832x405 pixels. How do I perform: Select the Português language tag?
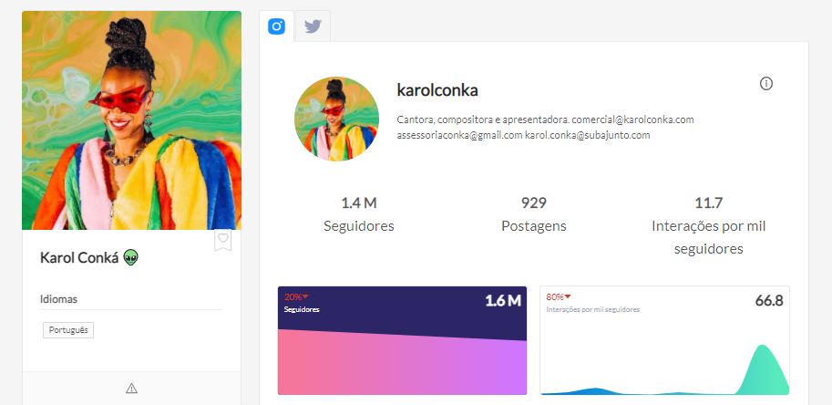pos(68,330)
